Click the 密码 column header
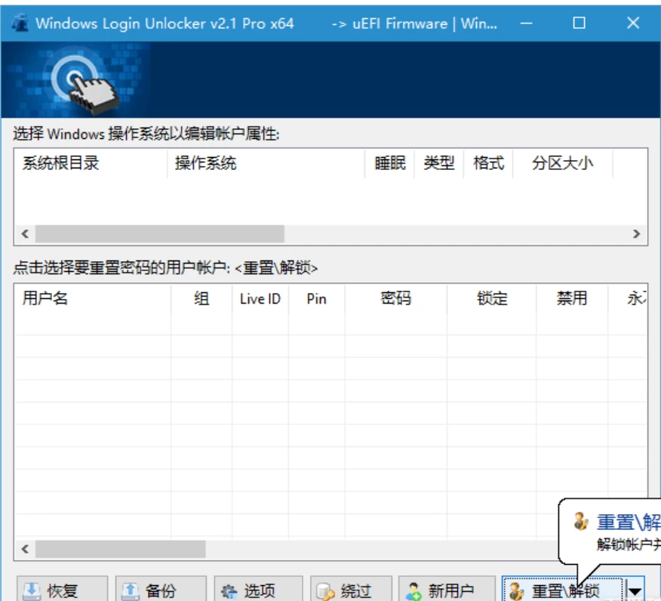The width and height of the screenshot is (661, 601). click(396, 298)
